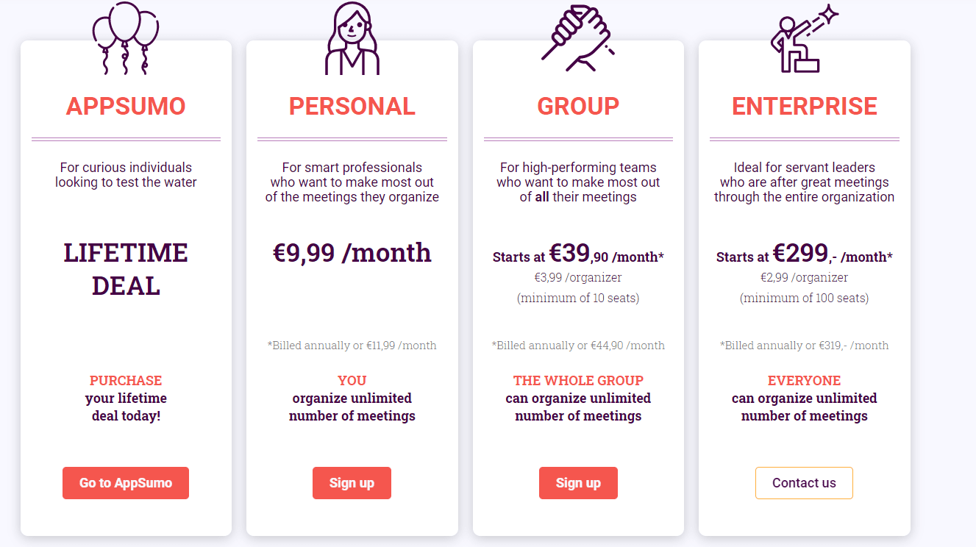Viewport: 976px width, 547px height.
Task: Select the APPSUMO plan heading
Action: pos(126,106)
